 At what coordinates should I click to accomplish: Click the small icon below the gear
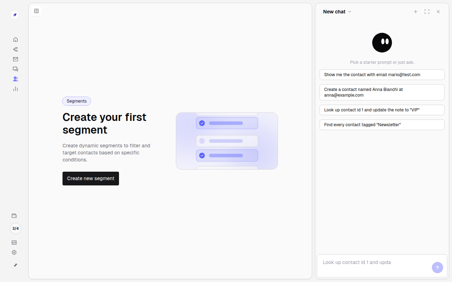(16, 265)
